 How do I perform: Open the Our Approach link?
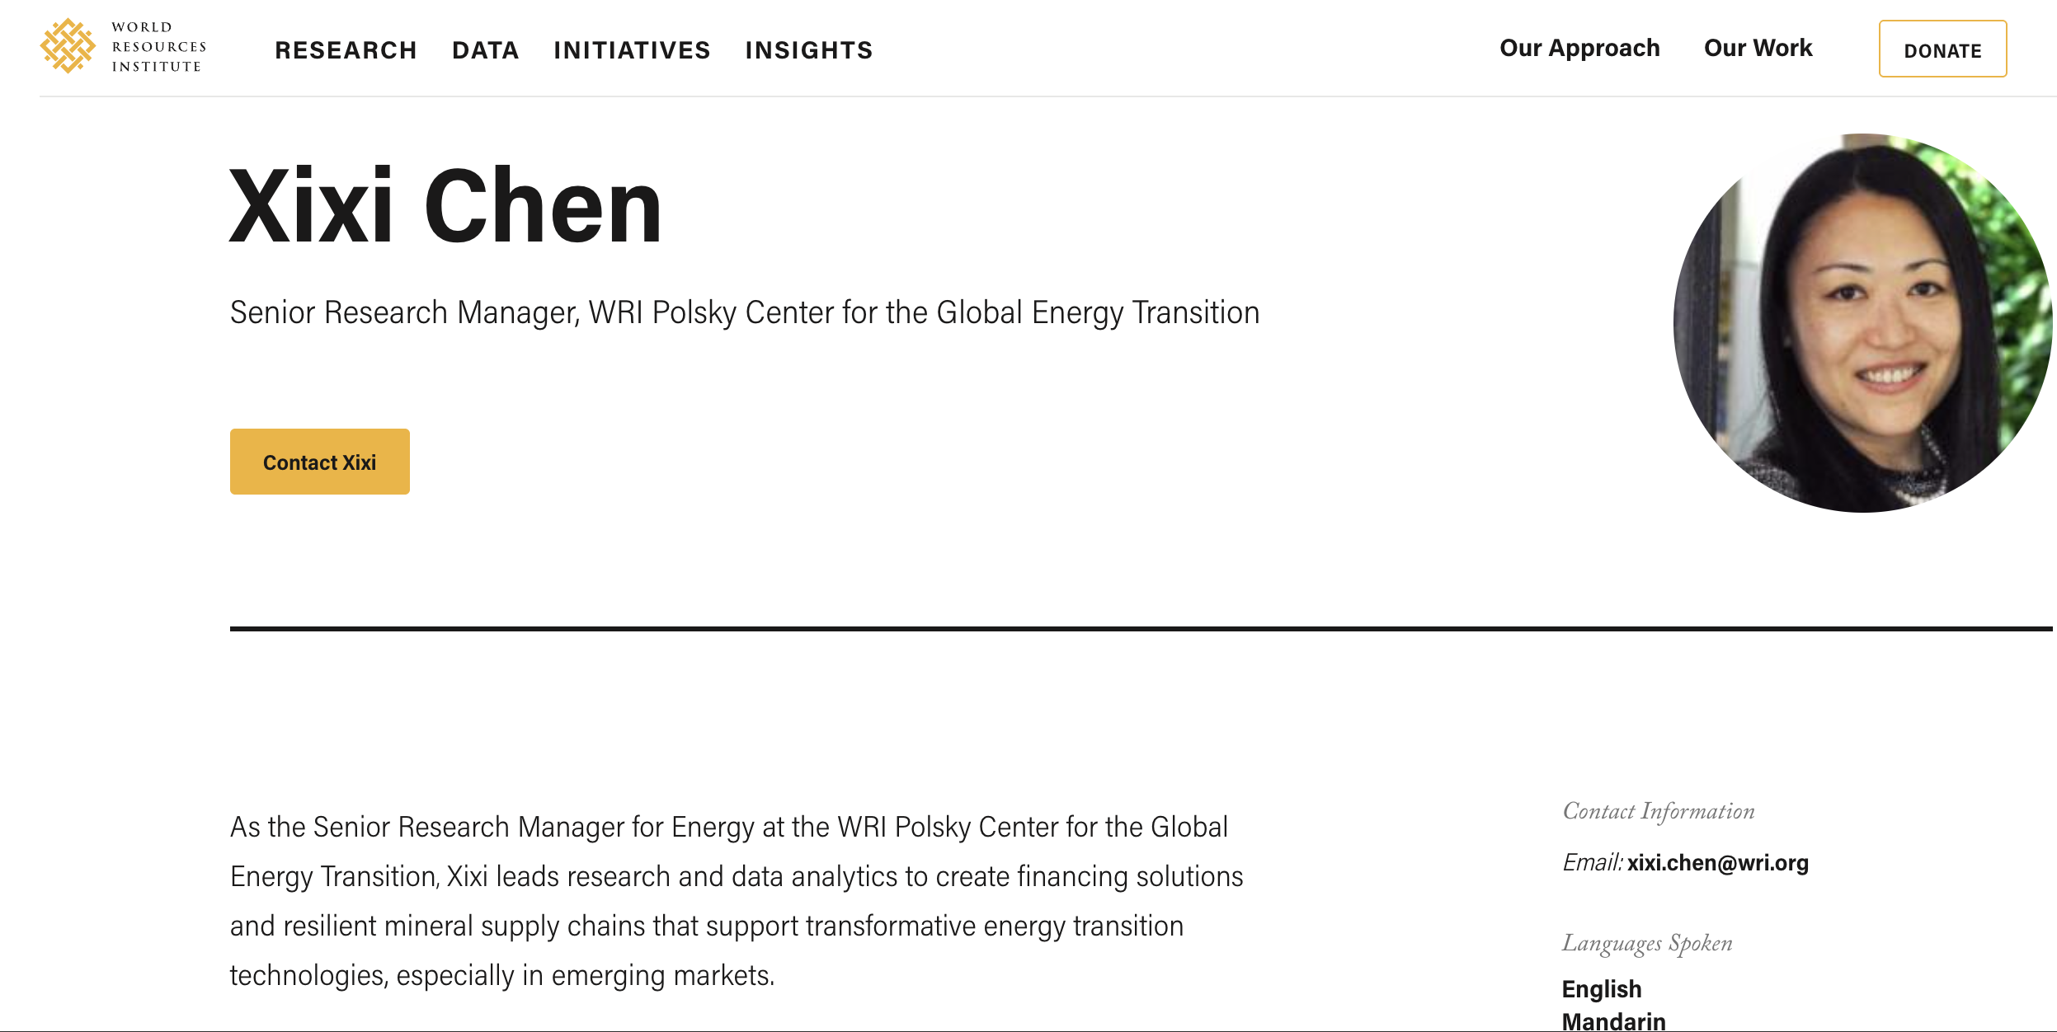coord(1579,48)
